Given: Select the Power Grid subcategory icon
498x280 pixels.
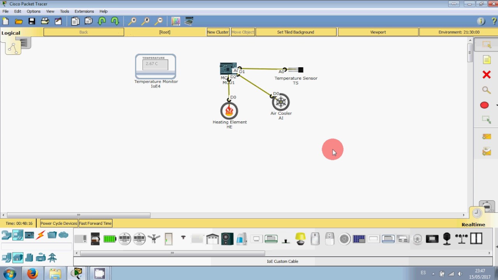Looking at the screenshot, I should (x=52, y=257).
